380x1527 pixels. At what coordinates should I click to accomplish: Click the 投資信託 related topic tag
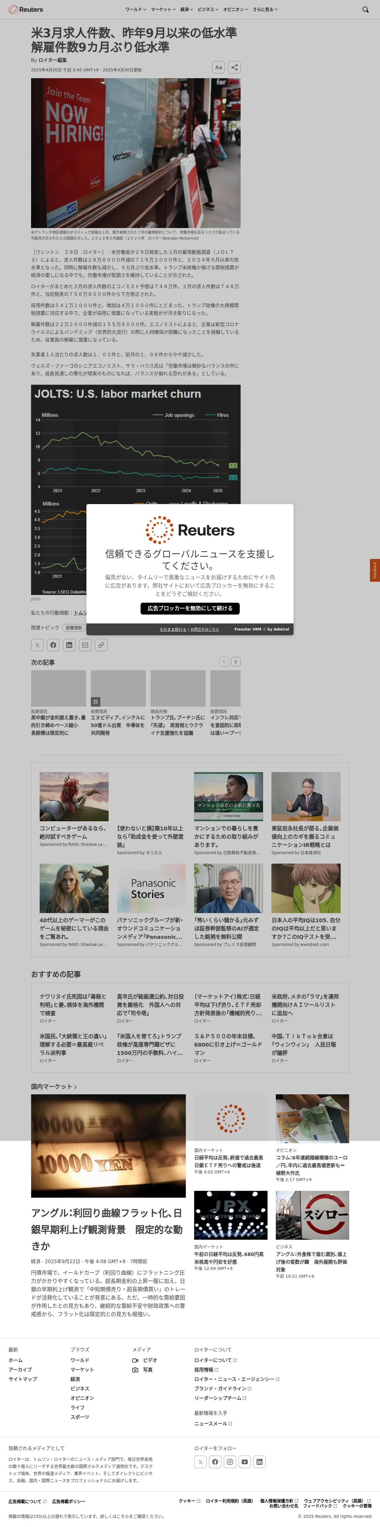click(x=74, y=628)
